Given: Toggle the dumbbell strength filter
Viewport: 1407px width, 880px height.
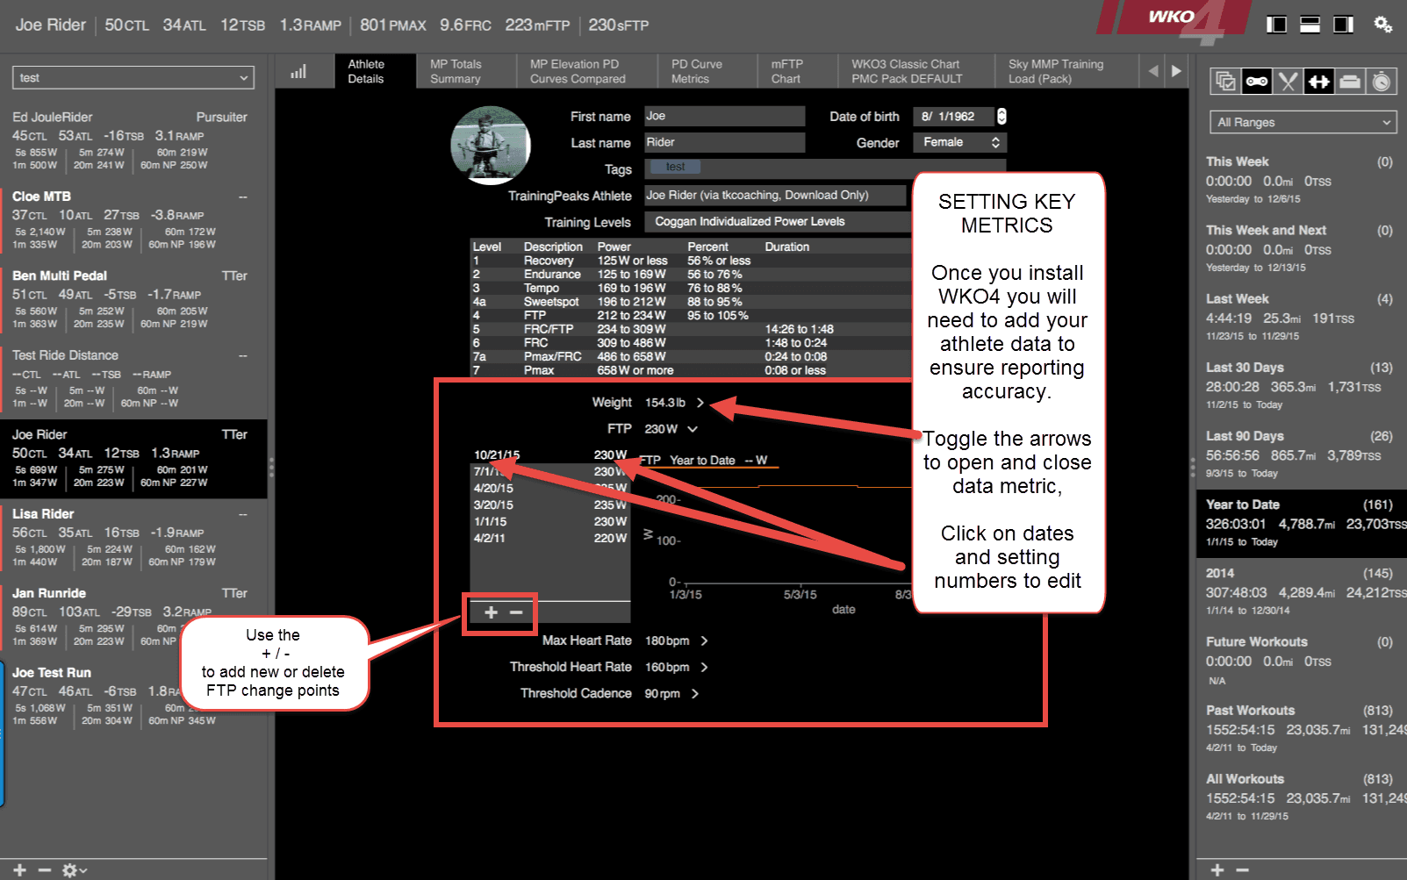Looking at the screenshot, I should pyautogui.click(x=1318, y=82).
